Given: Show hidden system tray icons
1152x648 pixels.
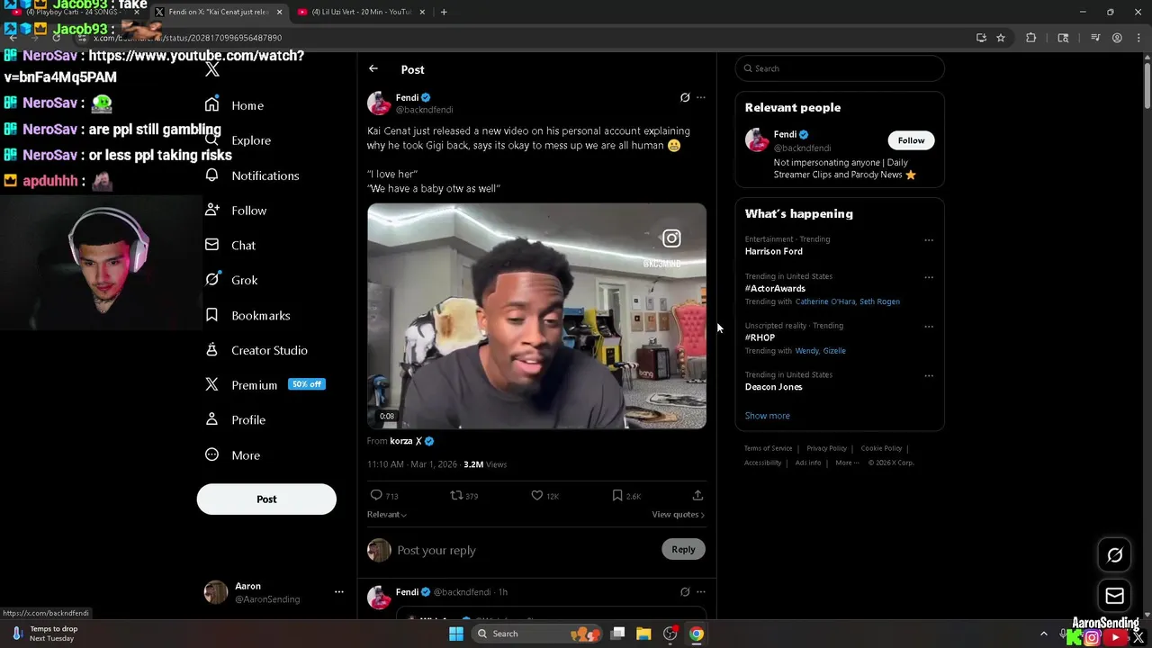Looking at the screenshot, I should point(1044,634).
